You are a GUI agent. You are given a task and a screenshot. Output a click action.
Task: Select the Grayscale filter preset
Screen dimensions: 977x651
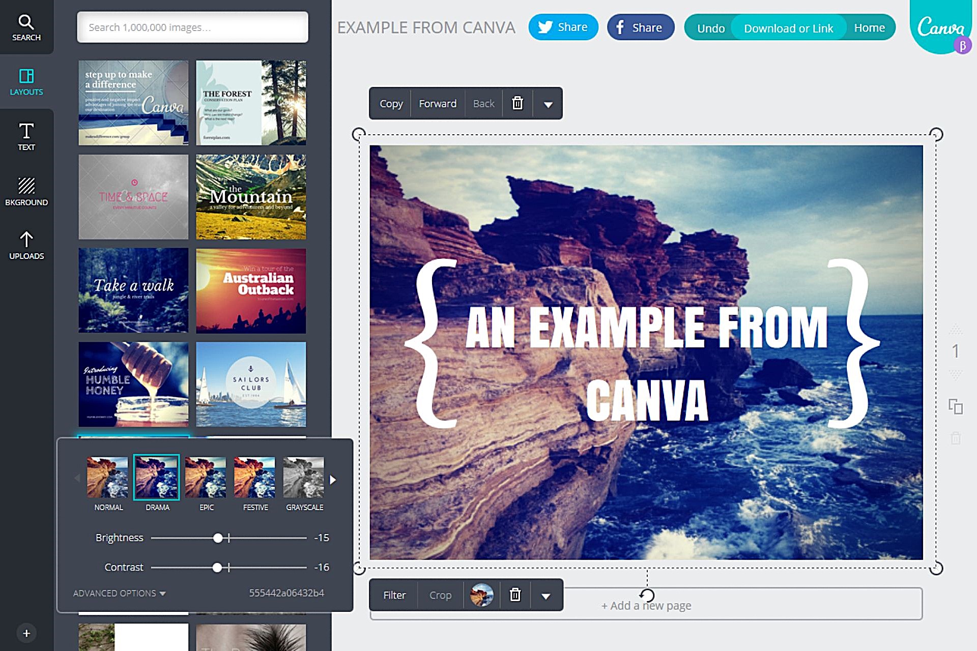(x=304, y=478)
